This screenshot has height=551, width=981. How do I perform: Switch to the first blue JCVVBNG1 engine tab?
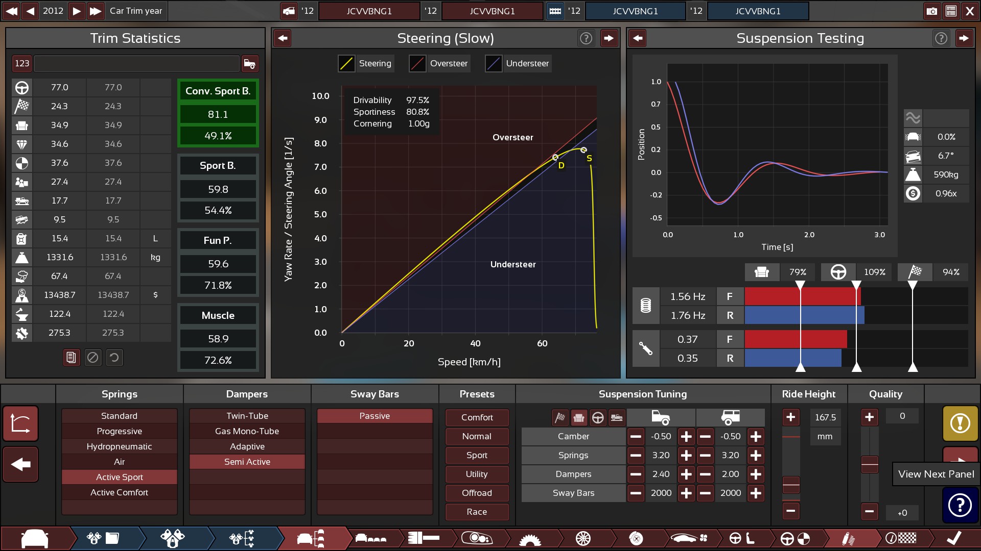[635, 11]
